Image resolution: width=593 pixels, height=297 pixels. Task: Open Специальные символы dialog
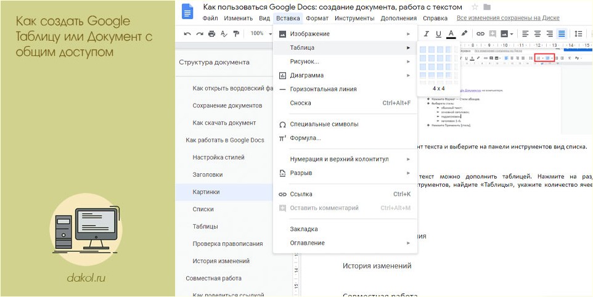click(345, 124)
